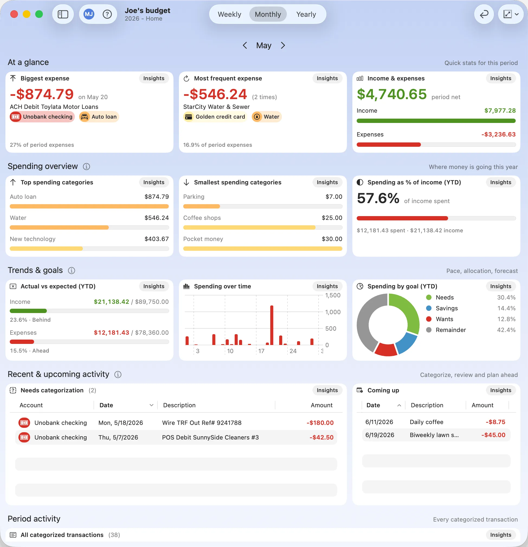
Task: Click the Unobank checking tag on Biggest expense
Action: point(42,117)
